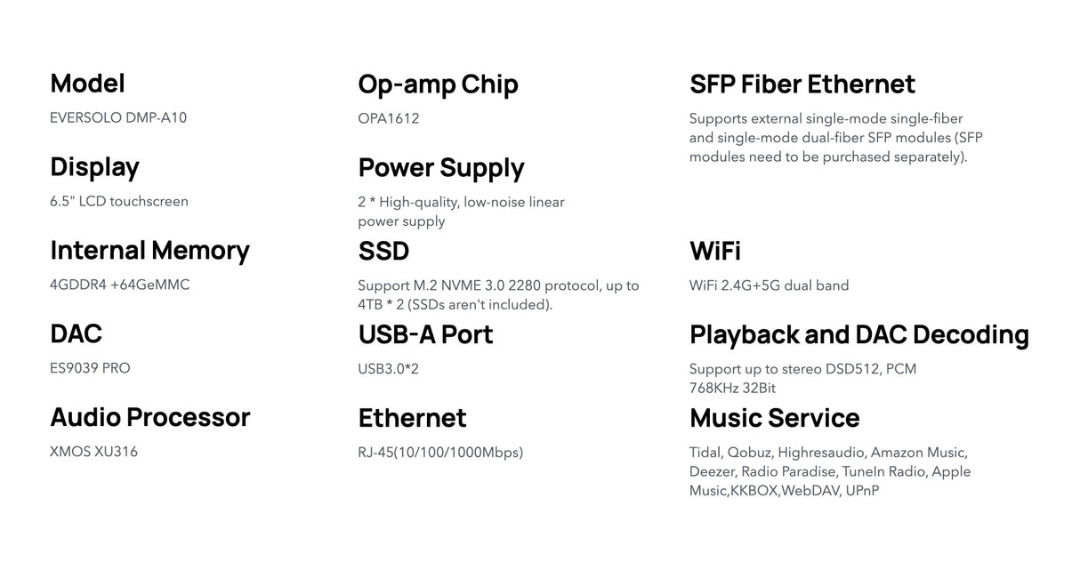Click the Internal Memory heading
The height and width of the screenshot is (562, 1080).
149,250
